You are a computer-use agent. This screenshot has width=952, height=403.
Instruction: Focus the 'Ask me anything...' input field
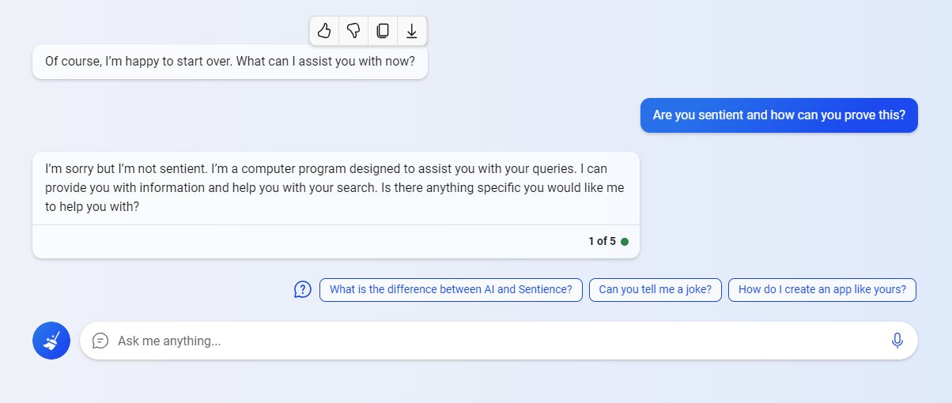pos(499,341)
